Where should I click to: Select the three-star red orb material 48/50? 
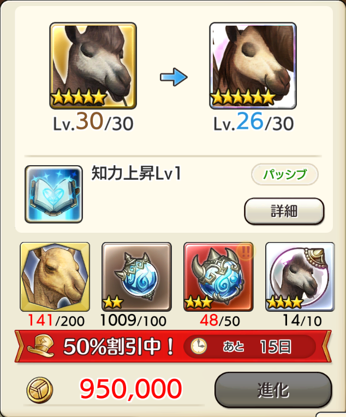pyautogui.click(x=218, y=276)
